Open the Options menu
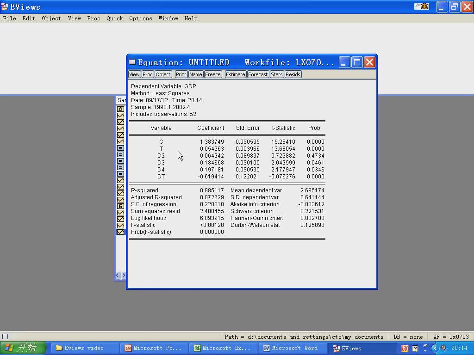 [141, 18]
